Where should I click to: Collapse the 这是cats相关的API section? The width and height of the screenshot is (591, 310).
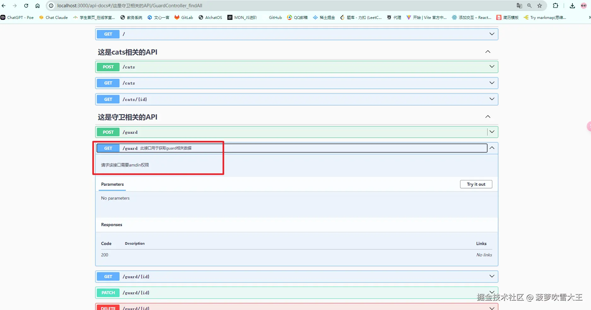point(488,52)
